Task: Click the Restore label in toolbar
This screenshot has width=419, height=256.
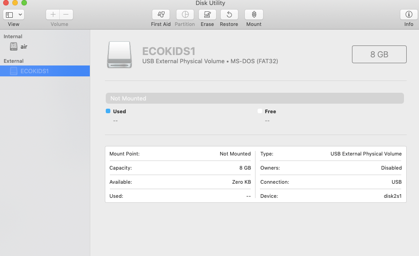Action: click(x=229, y=24)
